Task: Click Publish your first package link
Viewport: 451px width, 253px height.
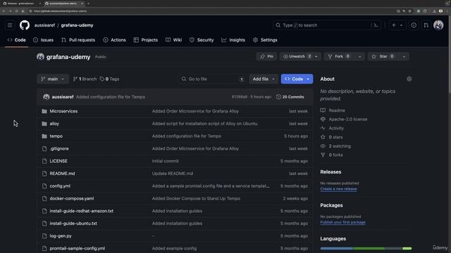Action: click(x=343, y=222)
